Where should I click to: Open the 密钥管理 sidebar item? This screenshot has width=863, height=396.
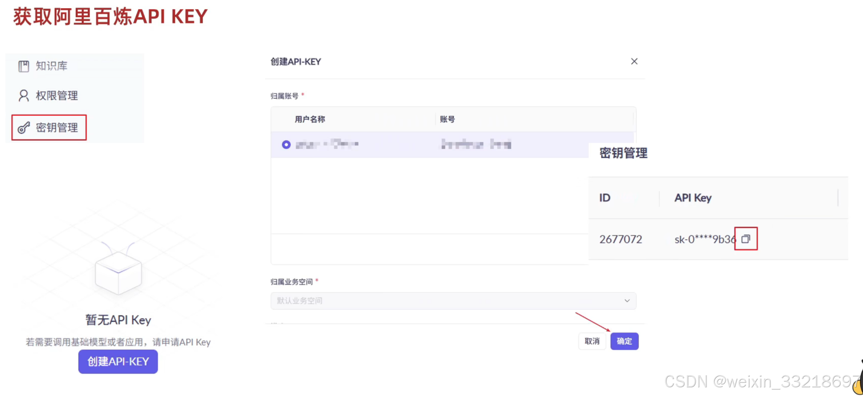tap(49, 127)
